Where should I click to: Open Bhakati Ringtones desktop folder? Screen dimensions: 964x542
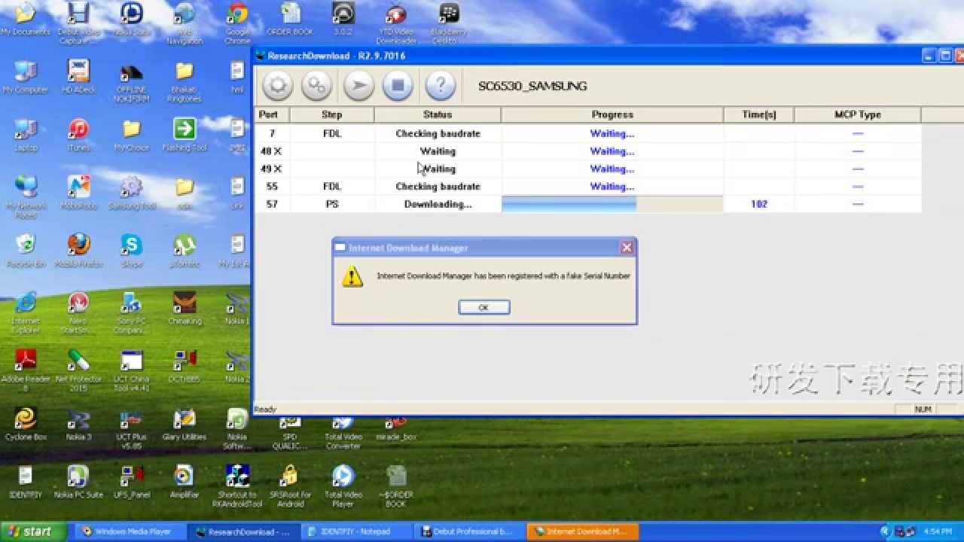[x=184, y=81]
